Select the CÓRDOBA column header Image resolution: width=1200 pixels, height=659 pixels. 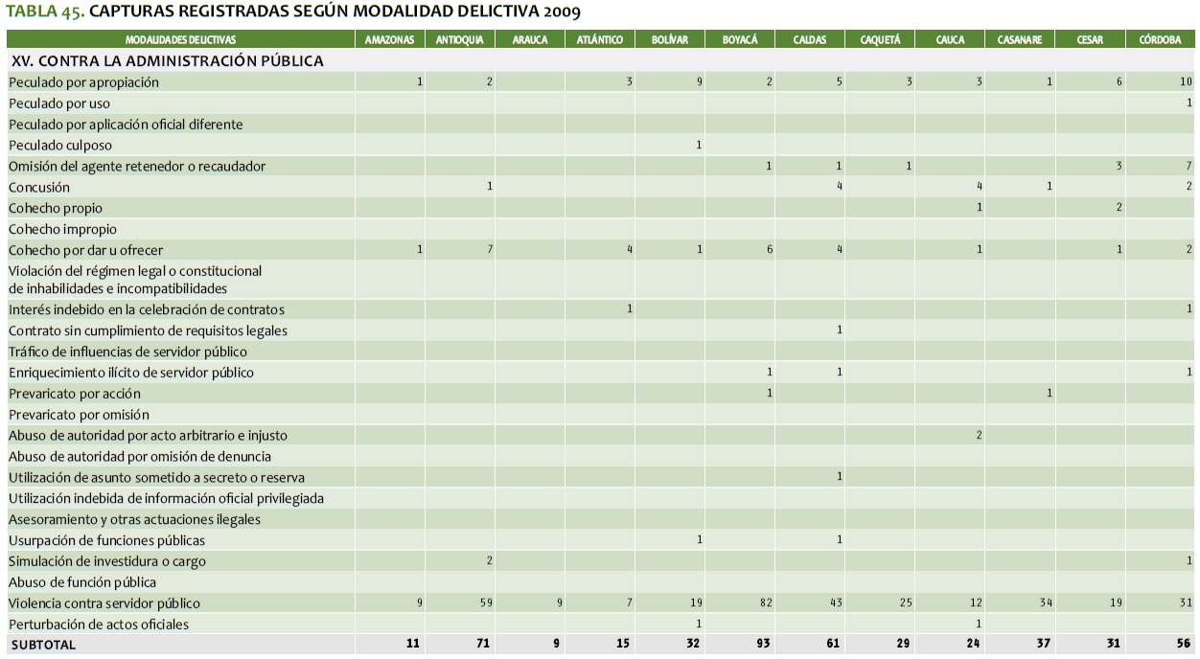pos(1160,39)
